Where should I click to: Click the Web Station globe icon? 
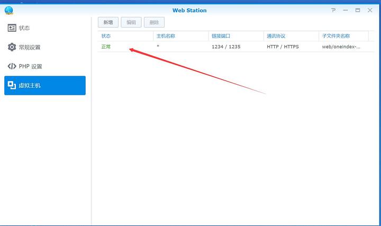pos(9,11)
